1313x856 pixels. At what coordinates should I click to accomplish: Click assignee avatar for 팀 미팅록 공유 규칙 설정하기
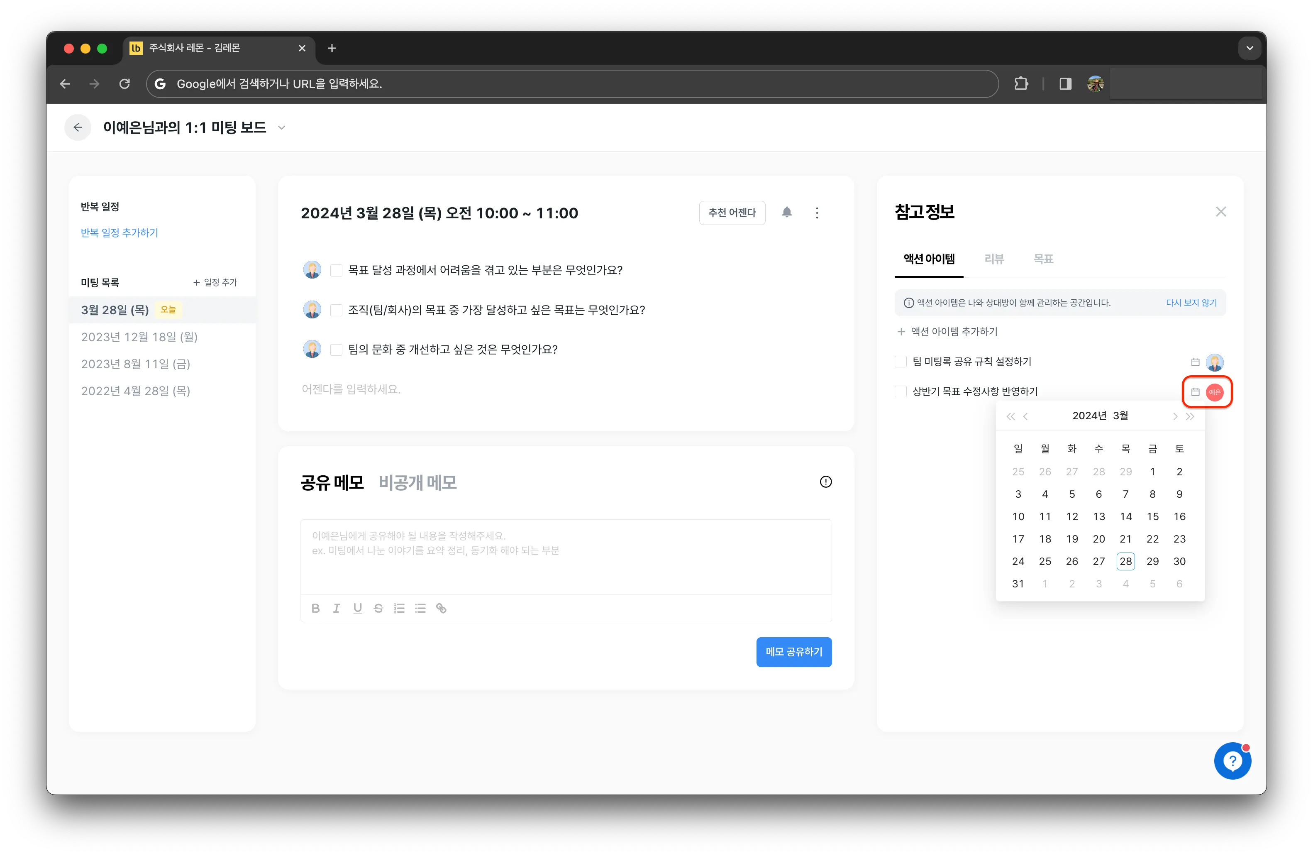[x=1215, y=362]
